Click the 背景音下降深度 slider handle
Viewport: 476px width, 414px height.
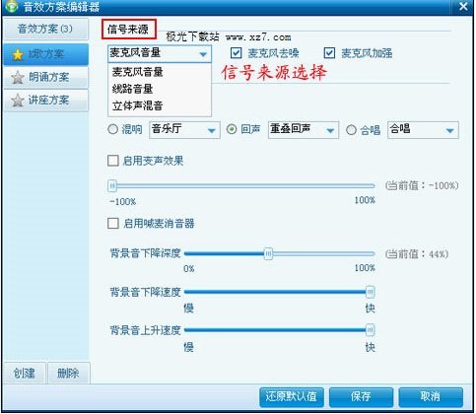point(269,254)
